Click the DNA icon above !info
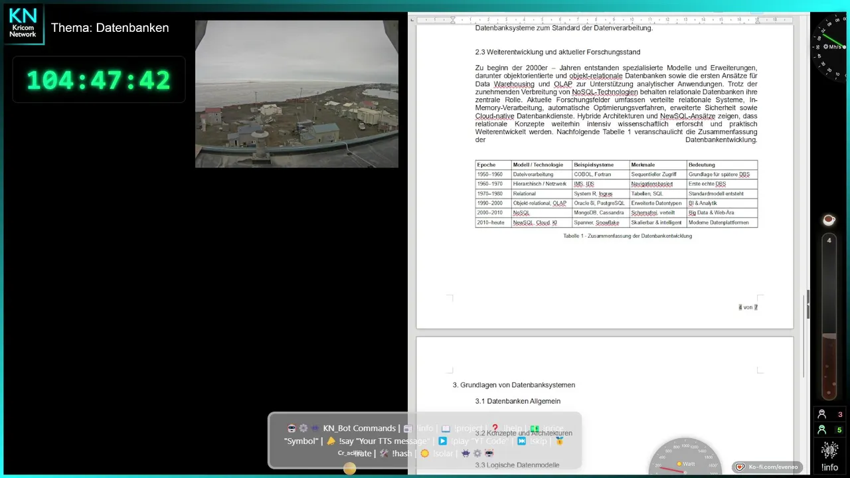 (829, 450)
